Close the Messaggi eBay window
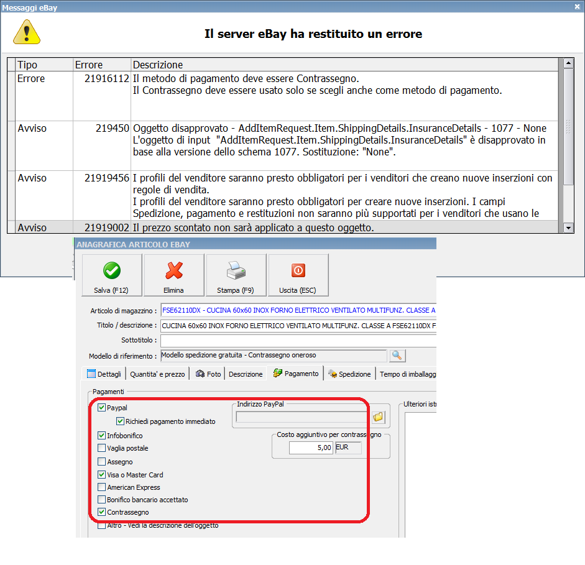The image size is (585, 565). click(577, 7)
